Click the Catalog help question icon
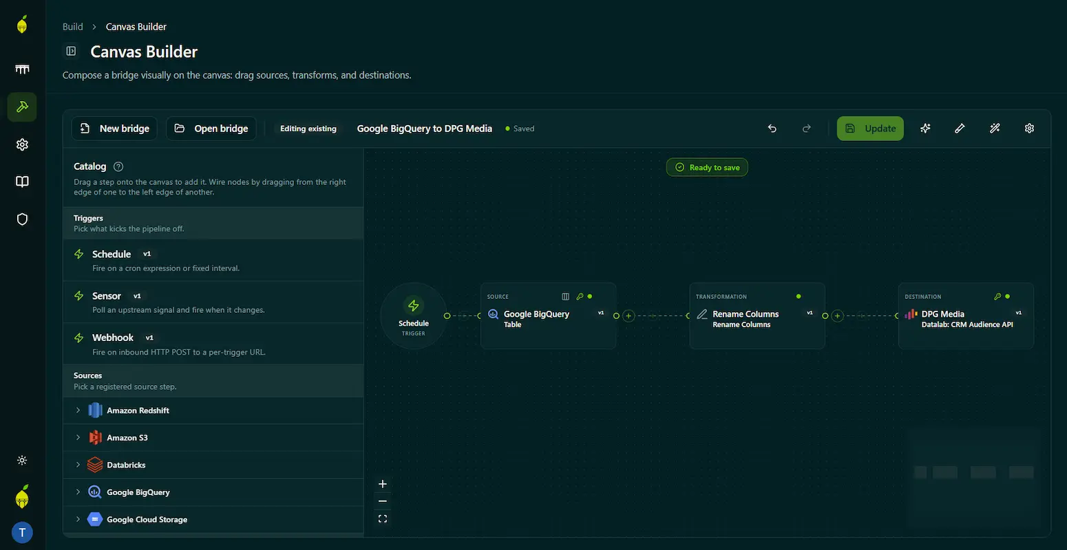The width and height of the screenshot is (1067, 550). coord(118,166)
